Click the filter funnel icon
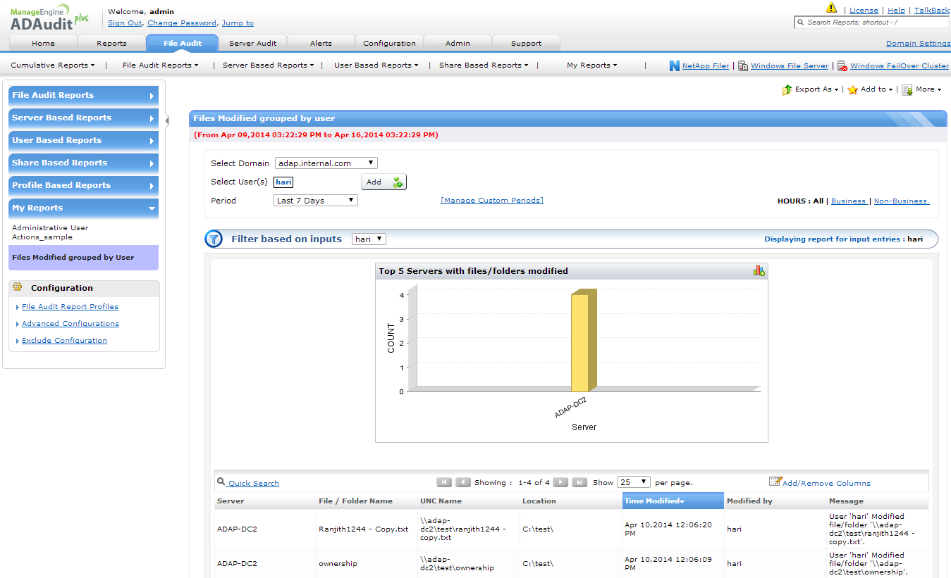Image resolution: width=951 pixels, height=578 pixels. [214, 239]
